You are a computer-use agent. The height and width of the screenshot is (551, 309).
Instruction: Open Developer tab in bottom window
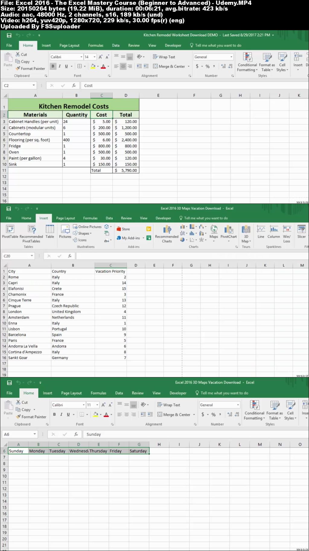tap(178, 393)
